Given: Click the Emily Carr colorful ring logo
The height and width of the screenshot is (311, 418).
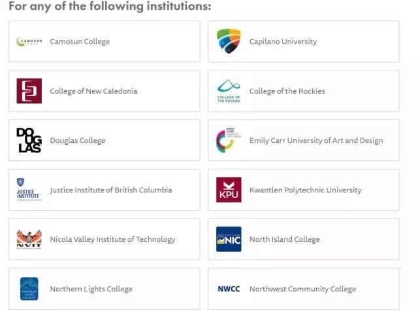Looking at the screenshot, I should pyautogui.click(x=229, y=140).
